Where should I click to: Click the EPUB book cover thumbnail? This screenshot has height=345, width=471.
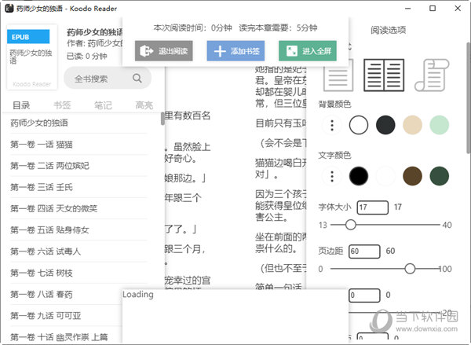tap(32, 57)
